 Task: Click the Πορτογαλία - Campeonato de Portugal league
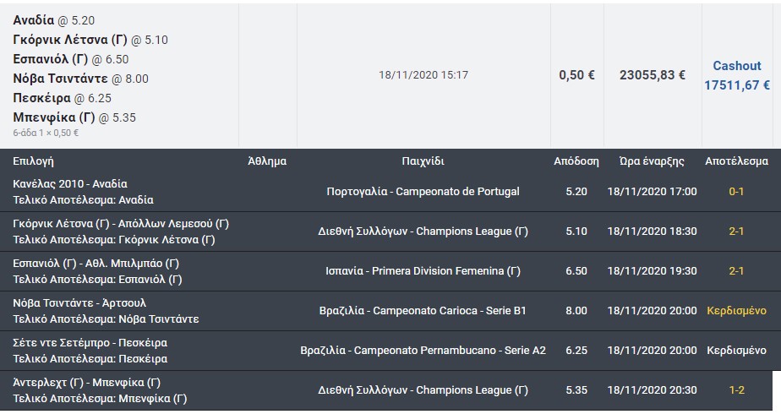coord(423,192)
